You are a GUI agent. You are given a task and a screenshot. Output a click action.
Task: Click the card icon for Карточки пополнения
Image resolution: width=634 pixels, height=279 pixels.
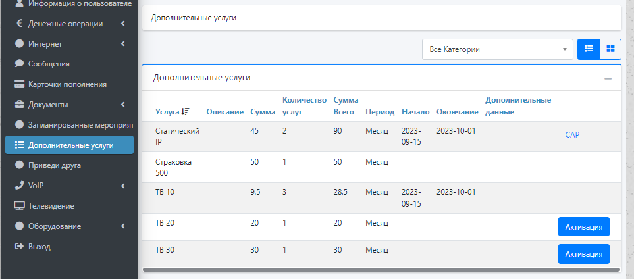point(19,84)
